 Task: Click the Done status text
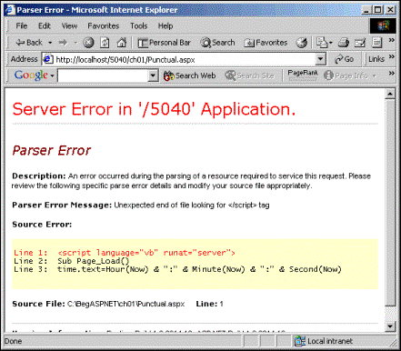13,341
